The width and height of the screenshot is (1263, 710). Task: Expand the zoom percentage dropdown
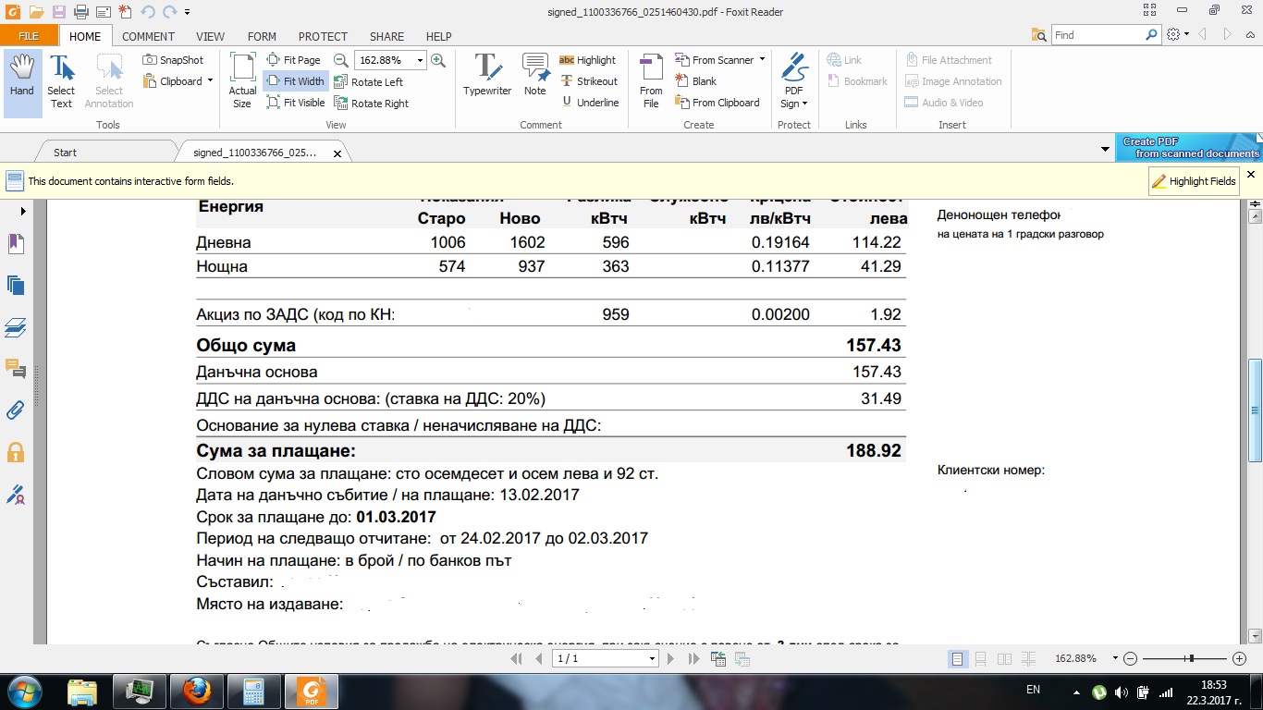(x=420, y=60)
